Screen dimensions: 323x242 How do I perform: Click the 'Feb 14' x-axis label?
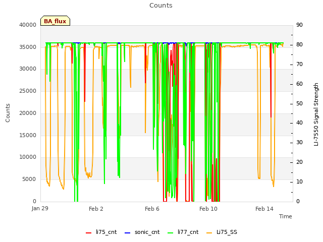click(x=264, y=209)
